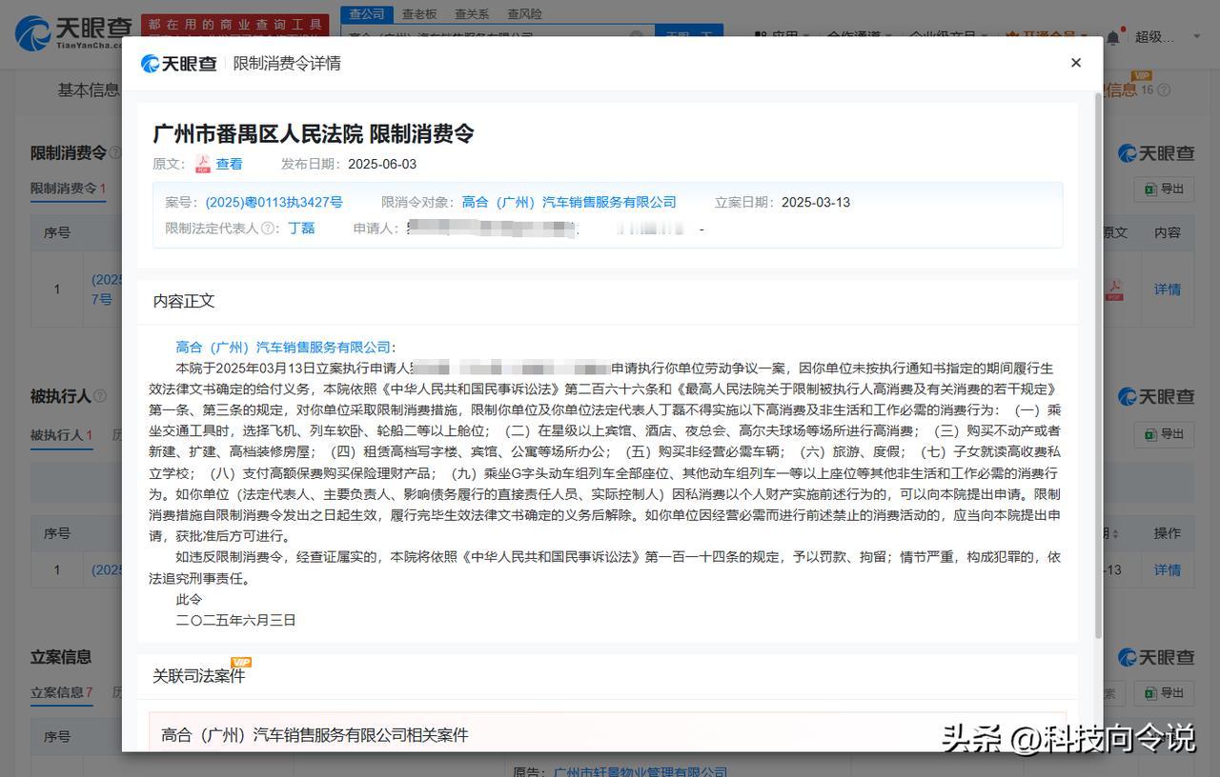
Task: Click help icon next to 被执行人 heading
Action: coord(100,396)
